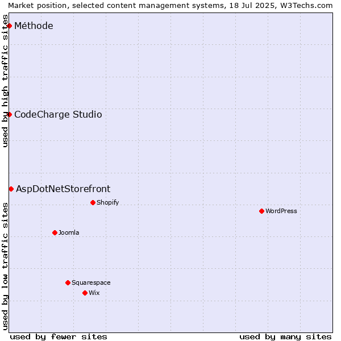This screenshot has height=341, width=341.
Task: Click the red Méthode data point
Action: 9,26
